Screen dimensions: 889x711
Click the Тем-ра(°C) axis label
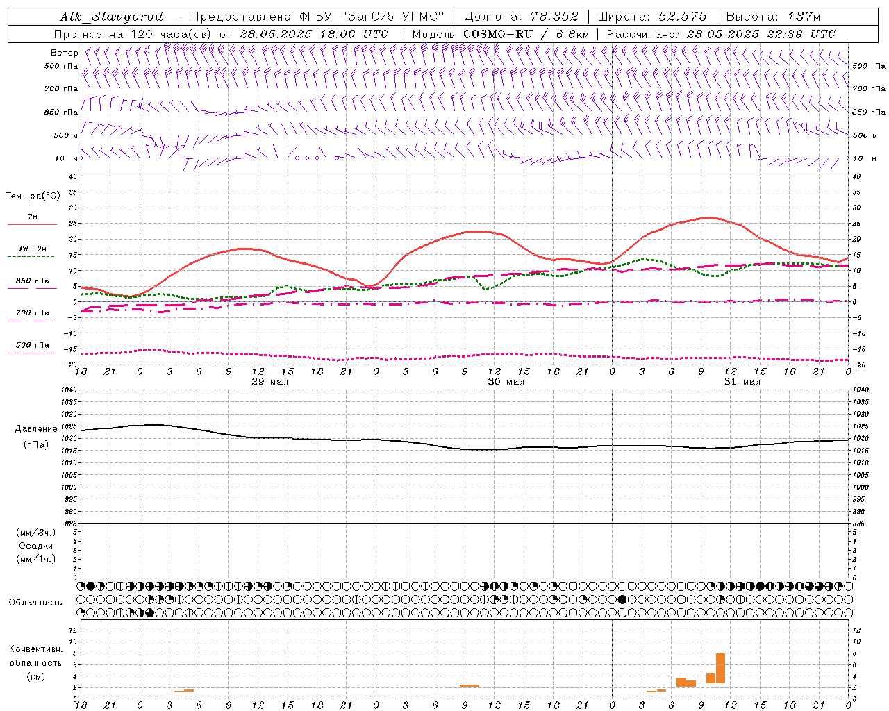(x=33, y=196)
